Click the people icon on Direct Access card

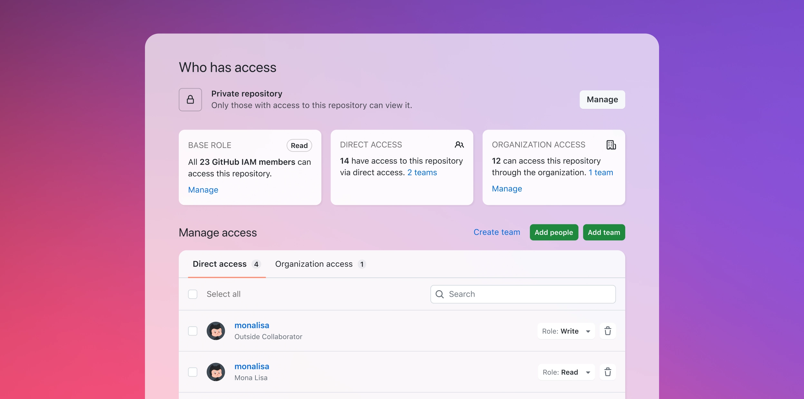pos(459,145)
